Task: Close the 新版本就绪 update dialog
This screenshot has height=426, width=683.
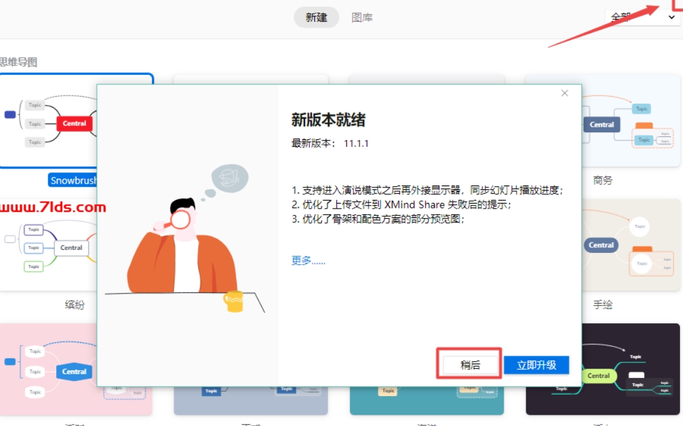Action: [564, 93]
